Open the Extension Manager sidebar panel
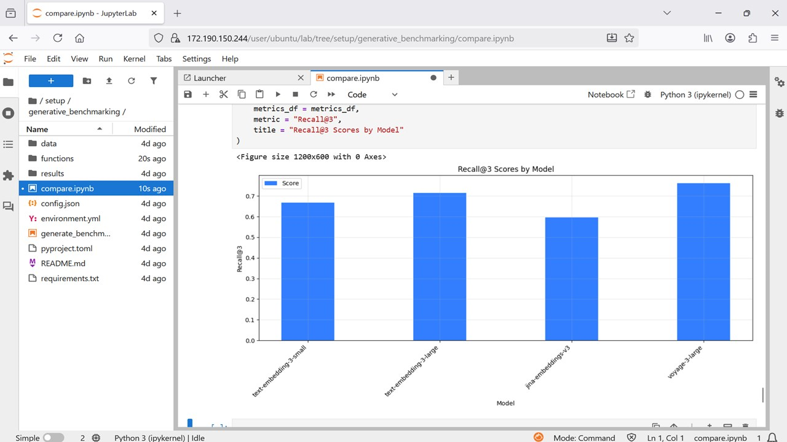Image resolution: width=787 pixels, height=442 pixels. (9, 176)
